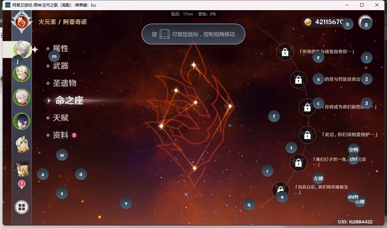
Task: Click the overlay key bubble labeled a
Action: tap(43, 174)
